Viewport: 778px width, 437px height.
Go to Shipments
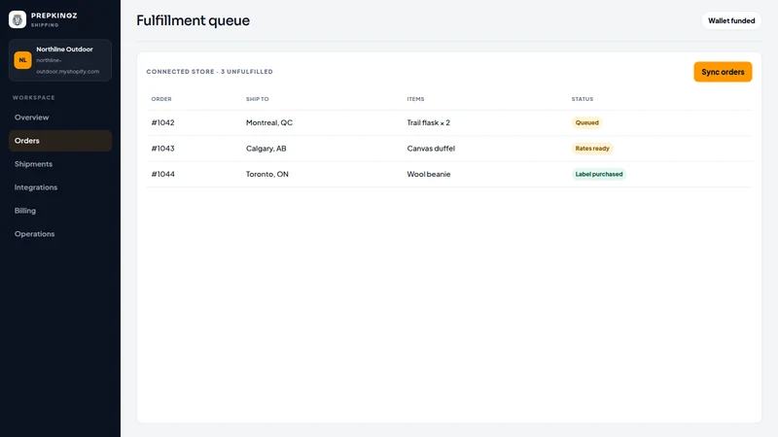[60, 164]
